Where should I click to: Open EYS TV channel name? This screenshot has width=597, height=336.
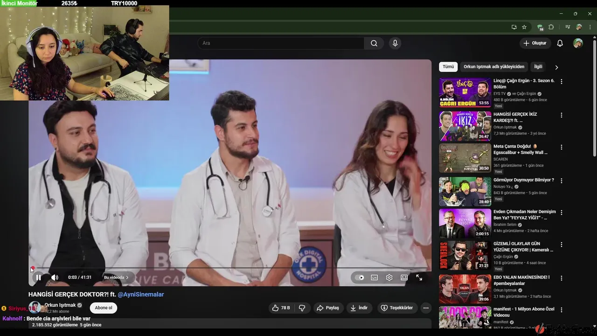(500, 94)
